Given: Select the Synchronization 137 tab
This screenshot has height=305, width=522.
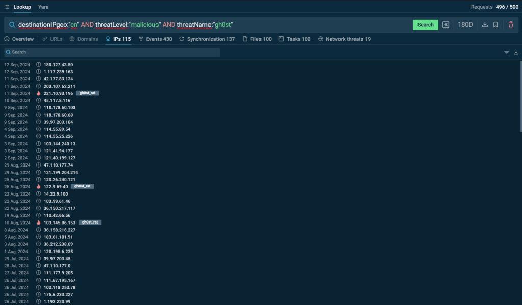Looking at the screenshot, I should [207, 39].
